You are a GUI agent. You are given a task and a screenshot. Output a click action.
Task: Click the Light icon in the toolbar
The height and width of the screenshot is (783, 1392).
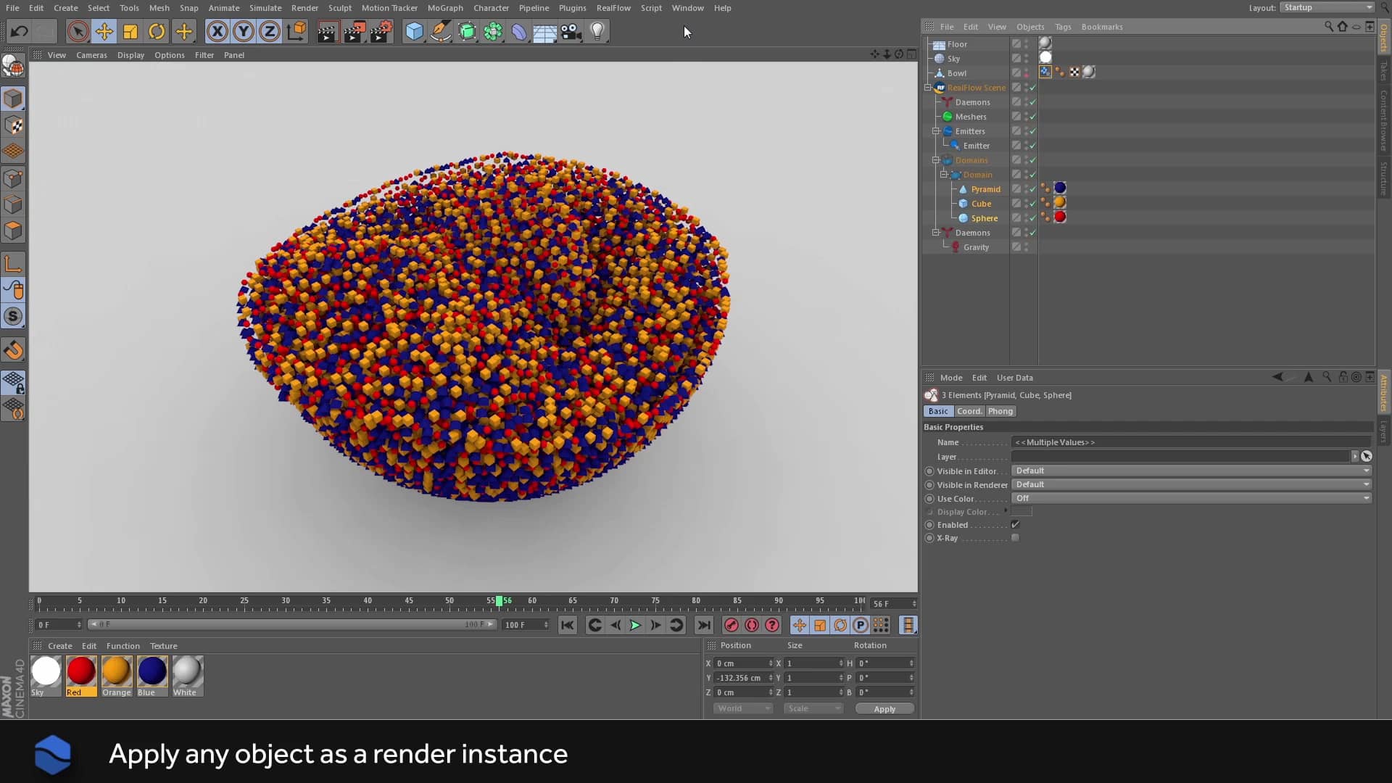(596, 31)
